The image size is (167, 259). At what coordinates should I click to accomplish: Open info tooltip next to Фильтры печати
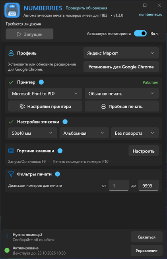pos(57,174)
